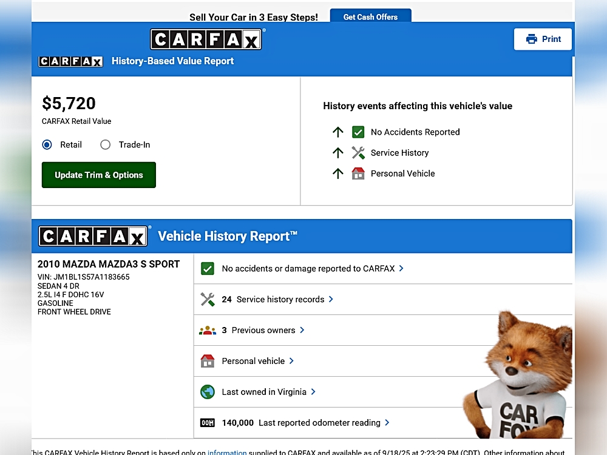607x455 pixels.
Task: Select the Trade-In value radio button
Action: [x=105, y=145]
